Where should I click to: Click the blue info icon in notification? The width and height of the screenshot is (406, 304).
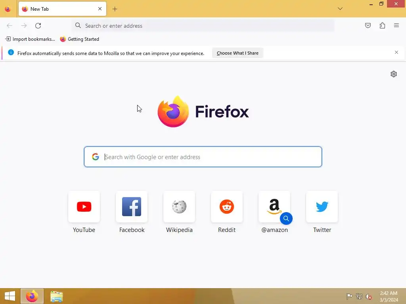[x=11, y=53]
